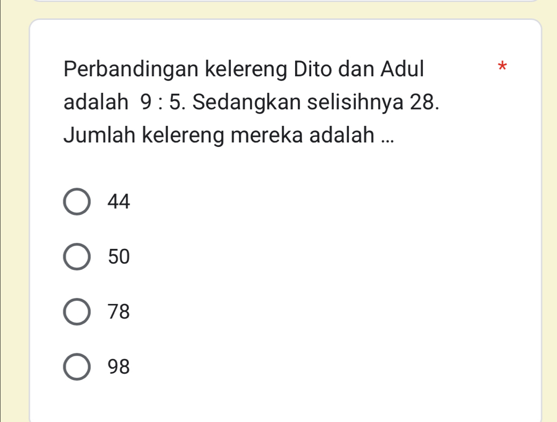
Task: Mark the 98 option radio circle
Action: (x=77, y=367)
